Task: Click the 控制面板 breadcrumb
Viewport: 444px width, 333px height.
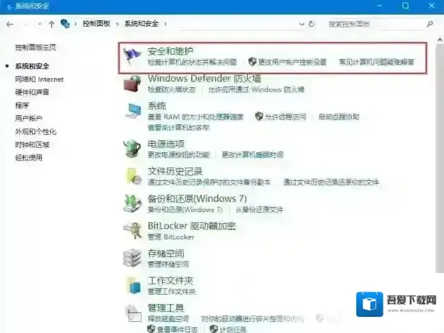Action: [96, 24]
